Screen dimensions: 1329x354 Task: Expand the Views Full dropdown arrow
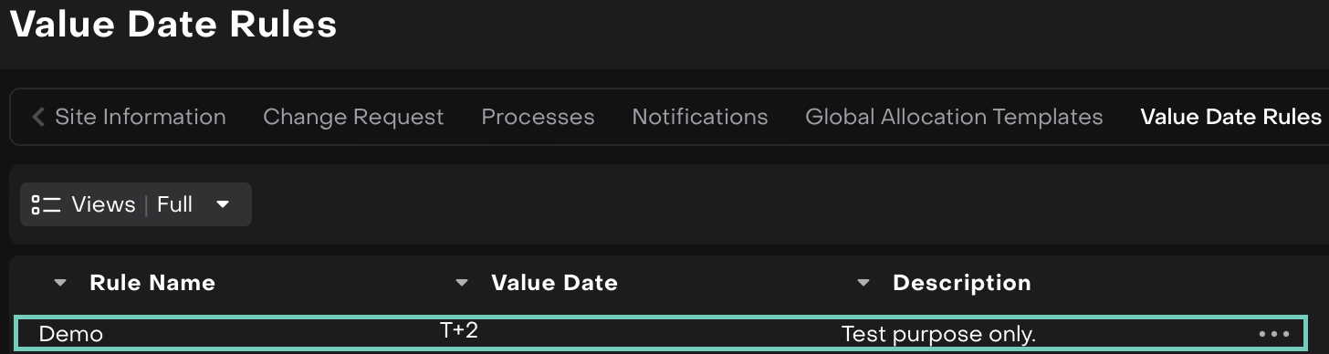[222, 204]
